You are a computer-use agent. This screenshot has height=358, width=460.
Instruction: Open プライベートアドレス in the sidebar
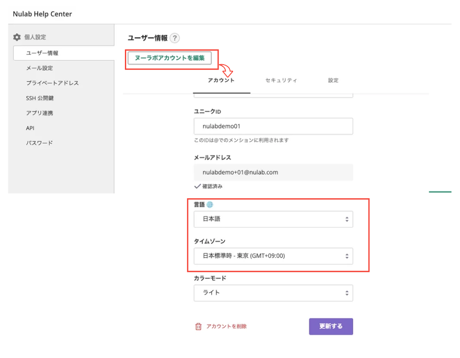tap(52, 83)
